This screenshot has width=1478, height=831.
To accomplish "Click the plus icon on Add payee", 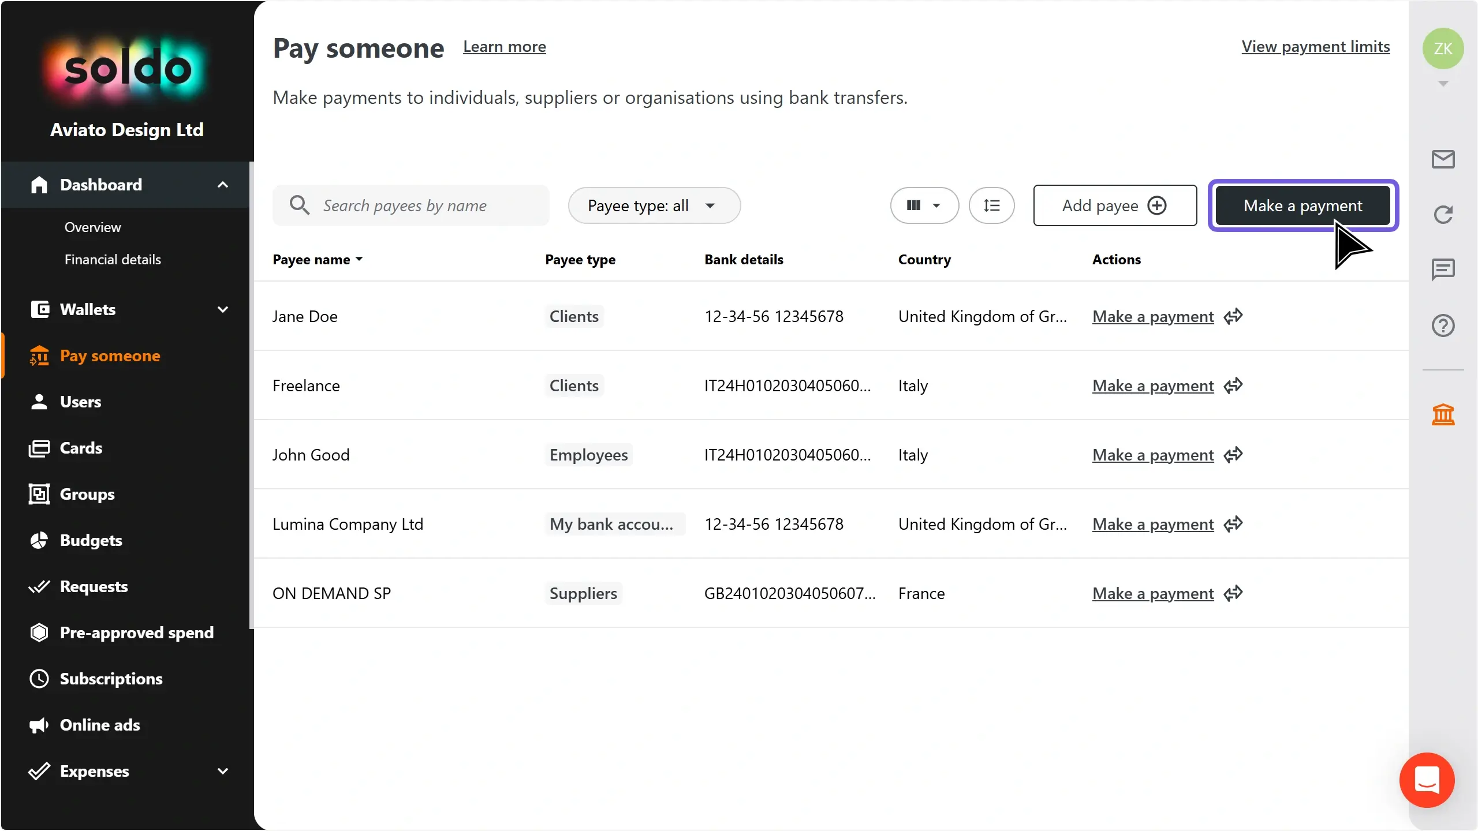I will [1156, 205].
